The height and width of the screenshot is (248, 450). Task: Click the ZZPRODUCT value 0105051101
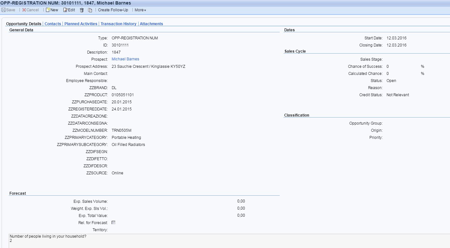pyautogui.click(x=123, y=95)
